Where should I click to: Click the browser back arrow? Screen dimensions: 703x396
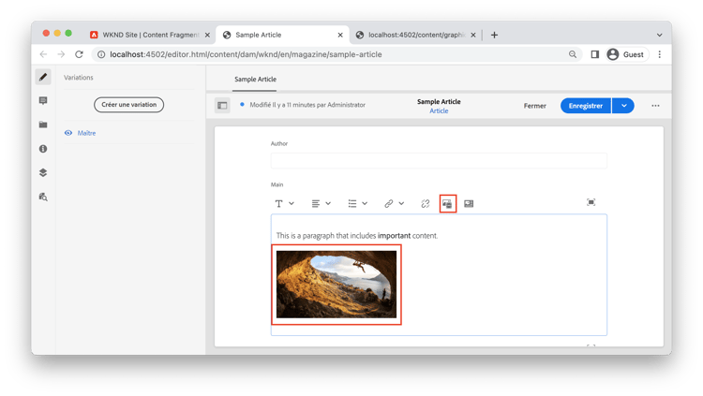pos(43,54)
